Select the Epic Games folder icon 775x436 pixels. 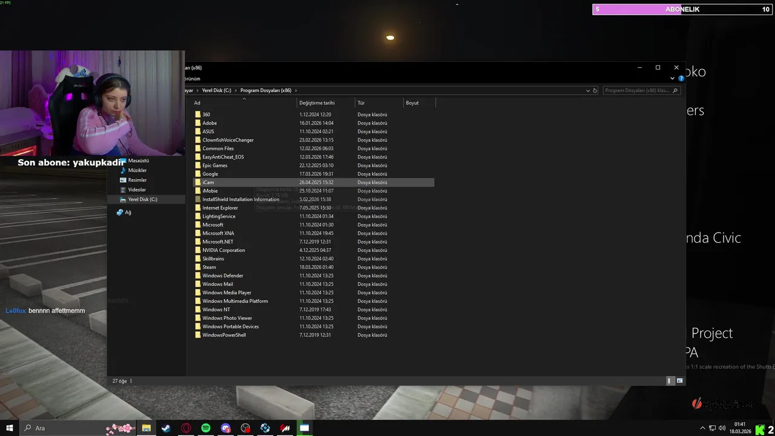197,165
